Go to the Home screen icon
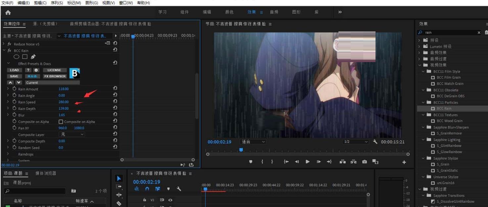Screen dimensions: 488x207 (8, 13)
